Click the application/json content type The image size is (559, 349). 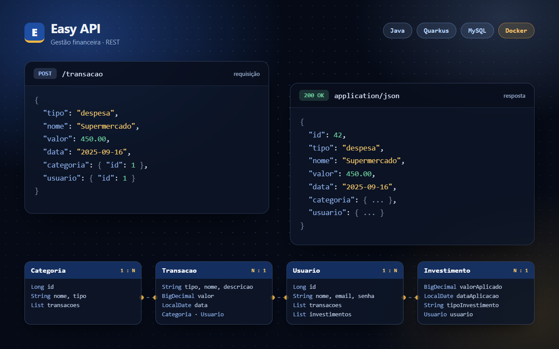pyautogui.click(x=367, y=96)
